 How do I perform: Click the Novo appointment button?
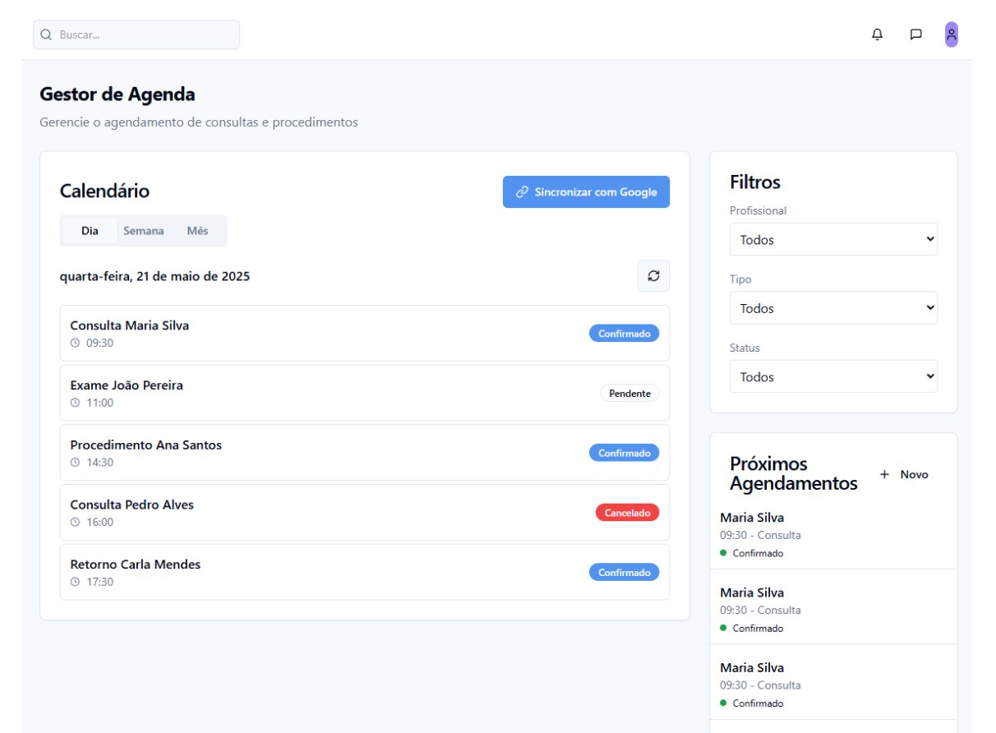905,474
